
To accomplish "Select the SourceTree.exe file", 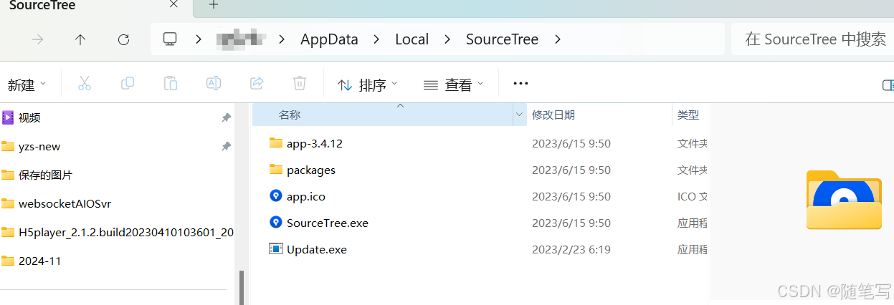I will coord(327,223).
